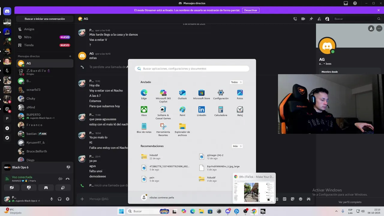Image resolution: width=384 pixels, height=216 pixels.
Task: Open the soundboard button
Action: coord(63,187)
